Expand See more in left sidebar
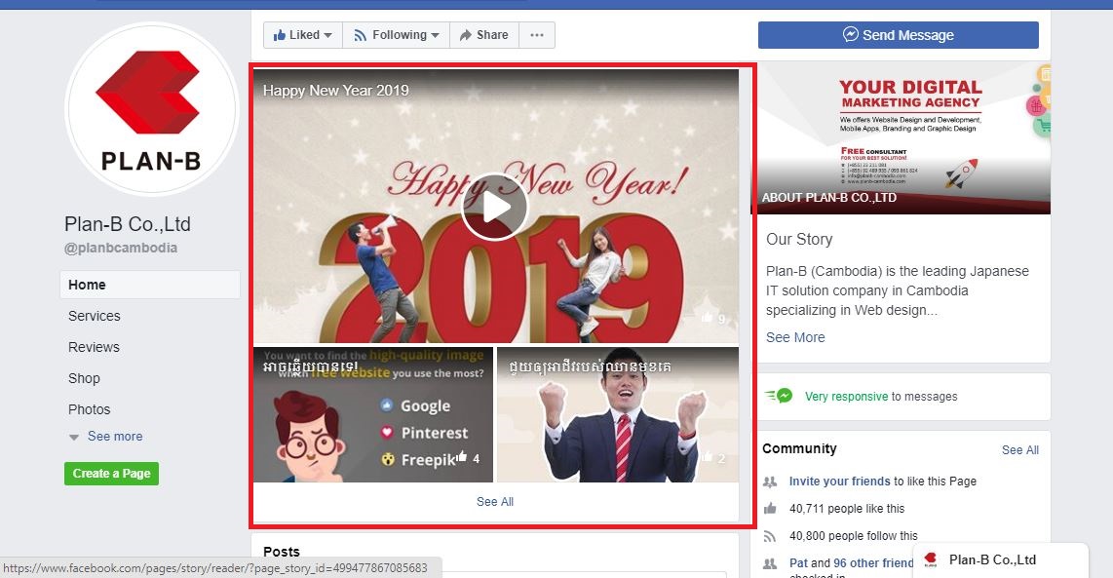 [x=114, y=437]
